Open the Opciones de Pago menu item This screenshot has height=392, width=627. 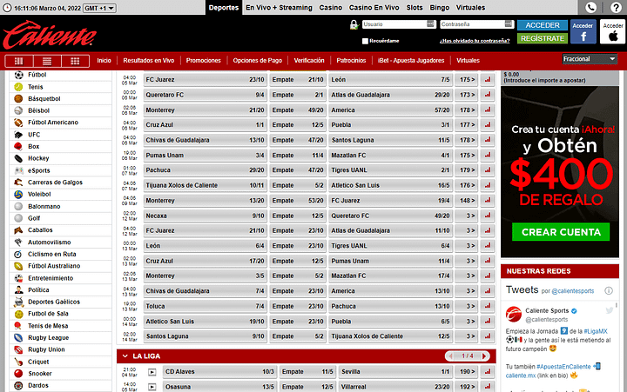click(258, 61)
